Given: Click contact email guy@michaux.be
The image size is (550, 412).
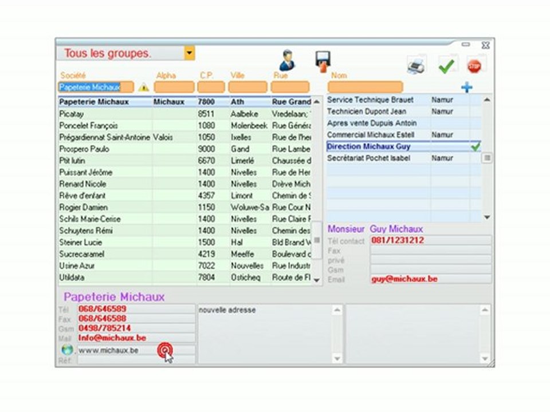Looking at the screenshot, I should click(x=431, y=279).
